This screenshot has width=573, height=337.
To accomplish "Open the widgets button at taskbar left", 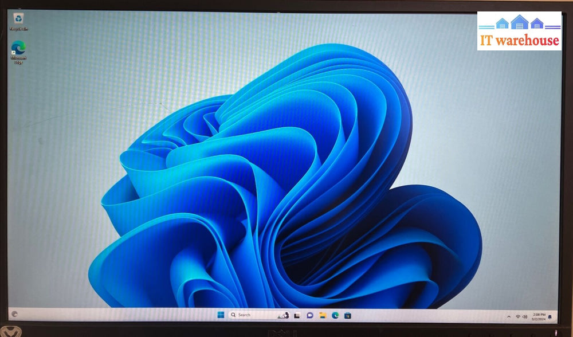I will click(14, 314).
